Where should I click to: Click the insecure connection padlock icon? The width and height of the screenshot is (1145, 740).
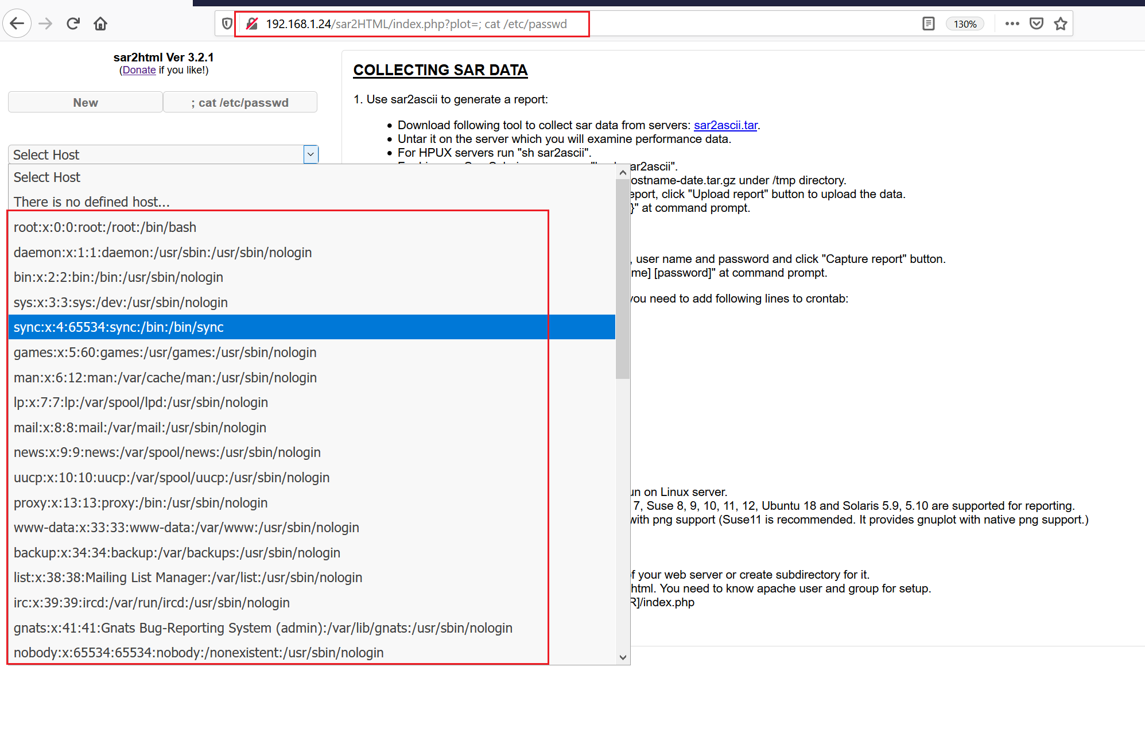click(x=252, y=24)
